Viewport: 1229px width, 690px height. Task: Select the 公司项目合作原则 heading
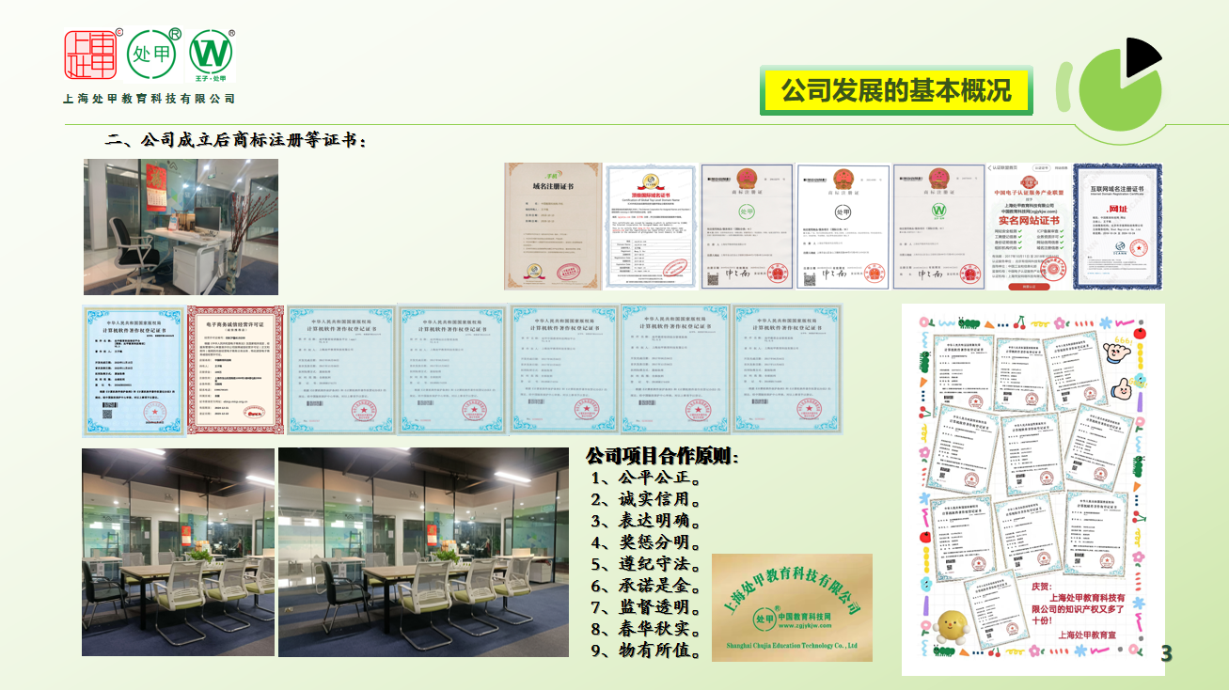point(662,457)
